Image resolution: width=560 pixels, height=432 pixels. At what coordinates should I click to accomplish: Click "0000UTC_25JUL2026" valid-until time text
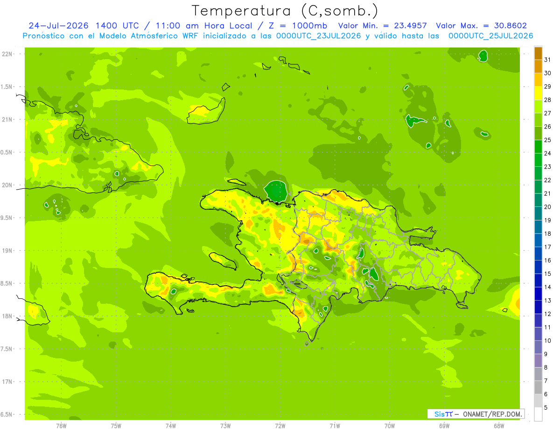[x=491, y=36]
